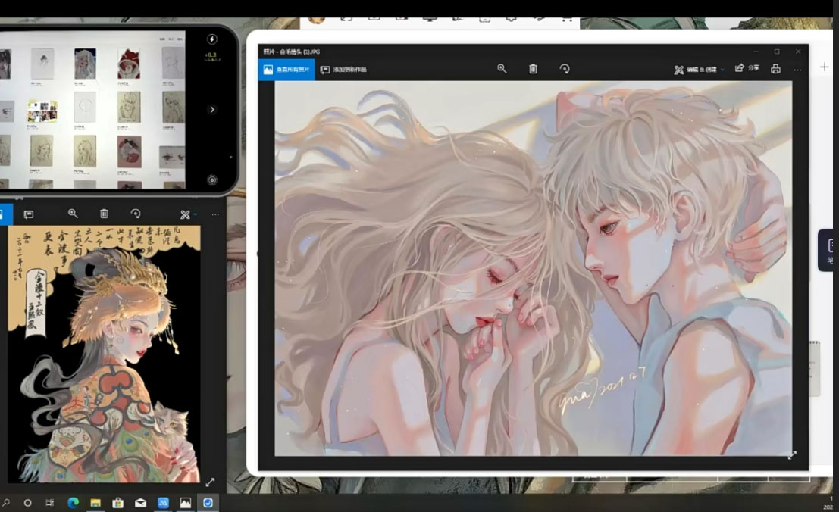Click the right chevron in the phone camera view
The width and height of the screenshot is (839, 512).
(x=212, y=110)
